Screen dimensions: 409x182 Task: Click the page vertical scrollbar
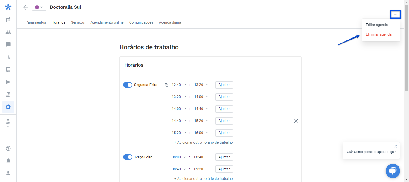tap(406, 48)
